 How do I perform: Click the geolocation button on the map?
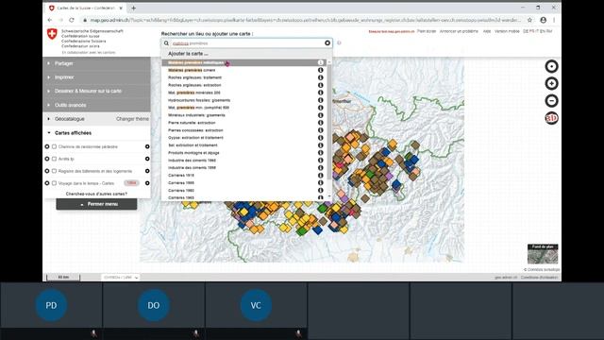point(551,66)
